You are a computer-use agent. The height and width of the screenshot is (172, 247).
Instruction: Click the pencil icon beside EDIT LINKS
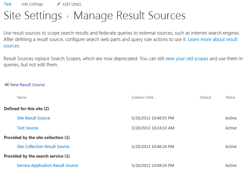coord(58,4)
